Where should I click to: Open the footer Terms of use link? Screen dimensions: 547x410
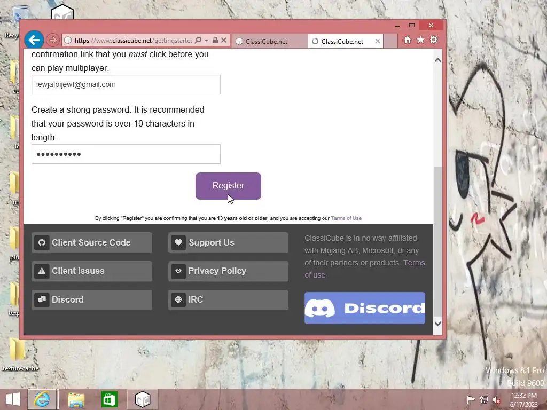[x=414, y=263]
